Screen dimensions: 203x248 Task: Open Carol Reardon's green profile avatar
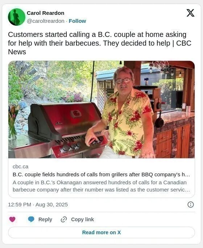17,17
